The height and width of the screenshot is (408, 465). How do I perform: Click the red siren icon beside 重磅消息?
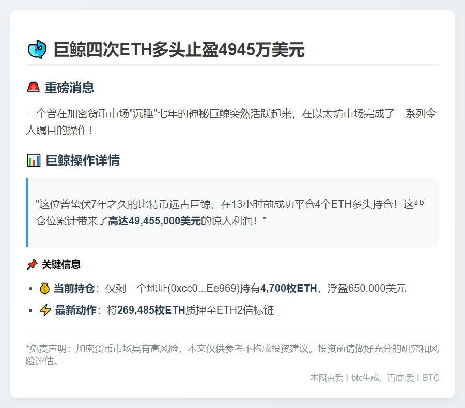[x=33, y=88]
